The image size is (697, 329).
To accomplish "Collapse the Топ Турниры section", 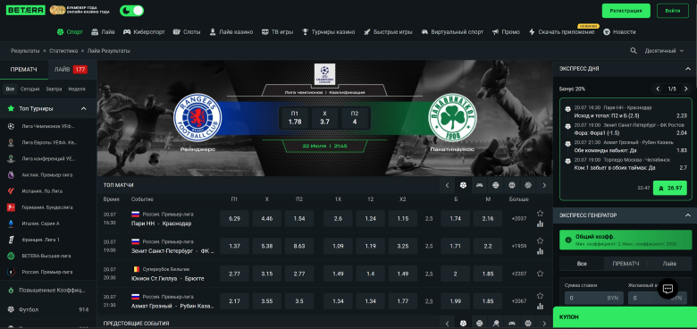I will click(83, 108).
